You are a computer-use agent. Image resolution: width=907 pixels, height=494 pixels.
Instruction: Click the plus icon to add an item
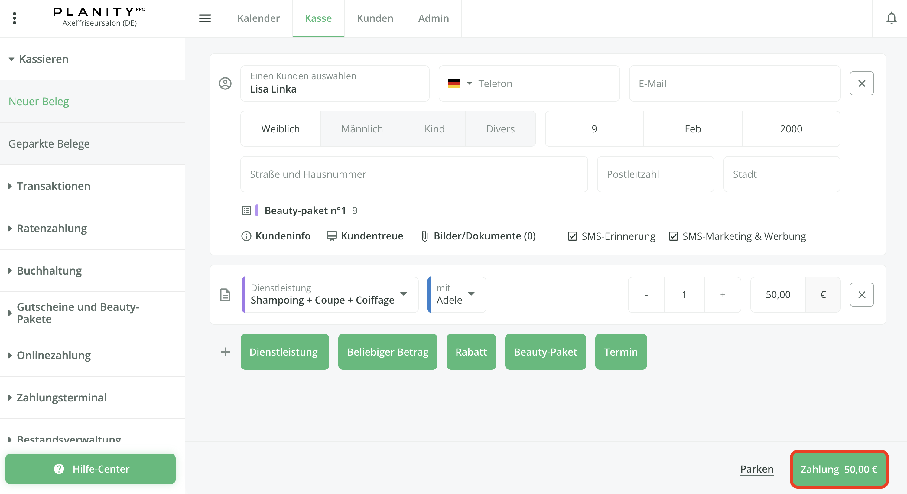pyautogui.click(x=225, y=352)
